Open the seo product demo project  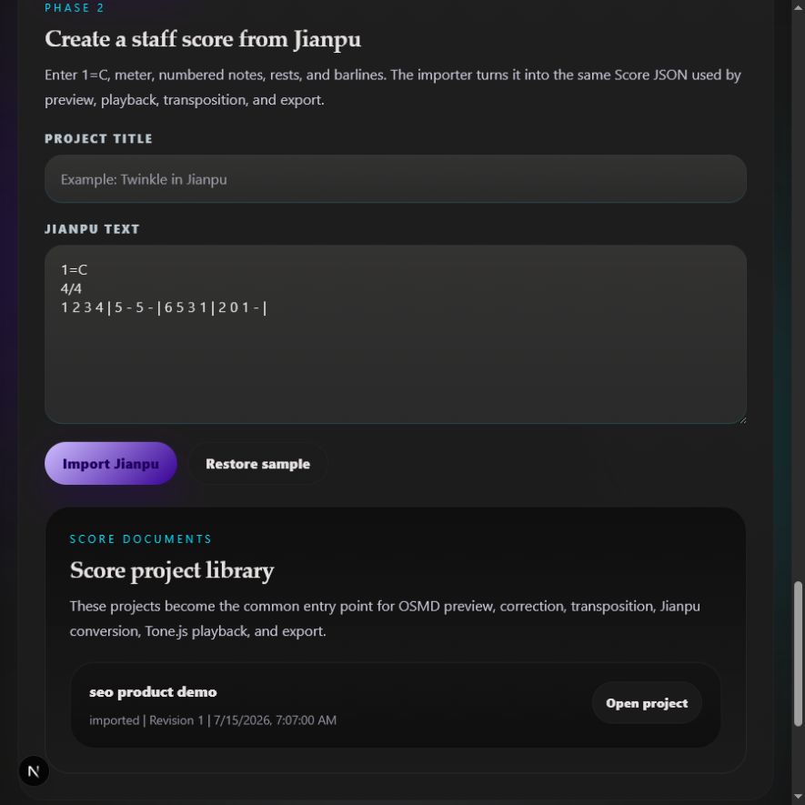(x=647, y=703)
